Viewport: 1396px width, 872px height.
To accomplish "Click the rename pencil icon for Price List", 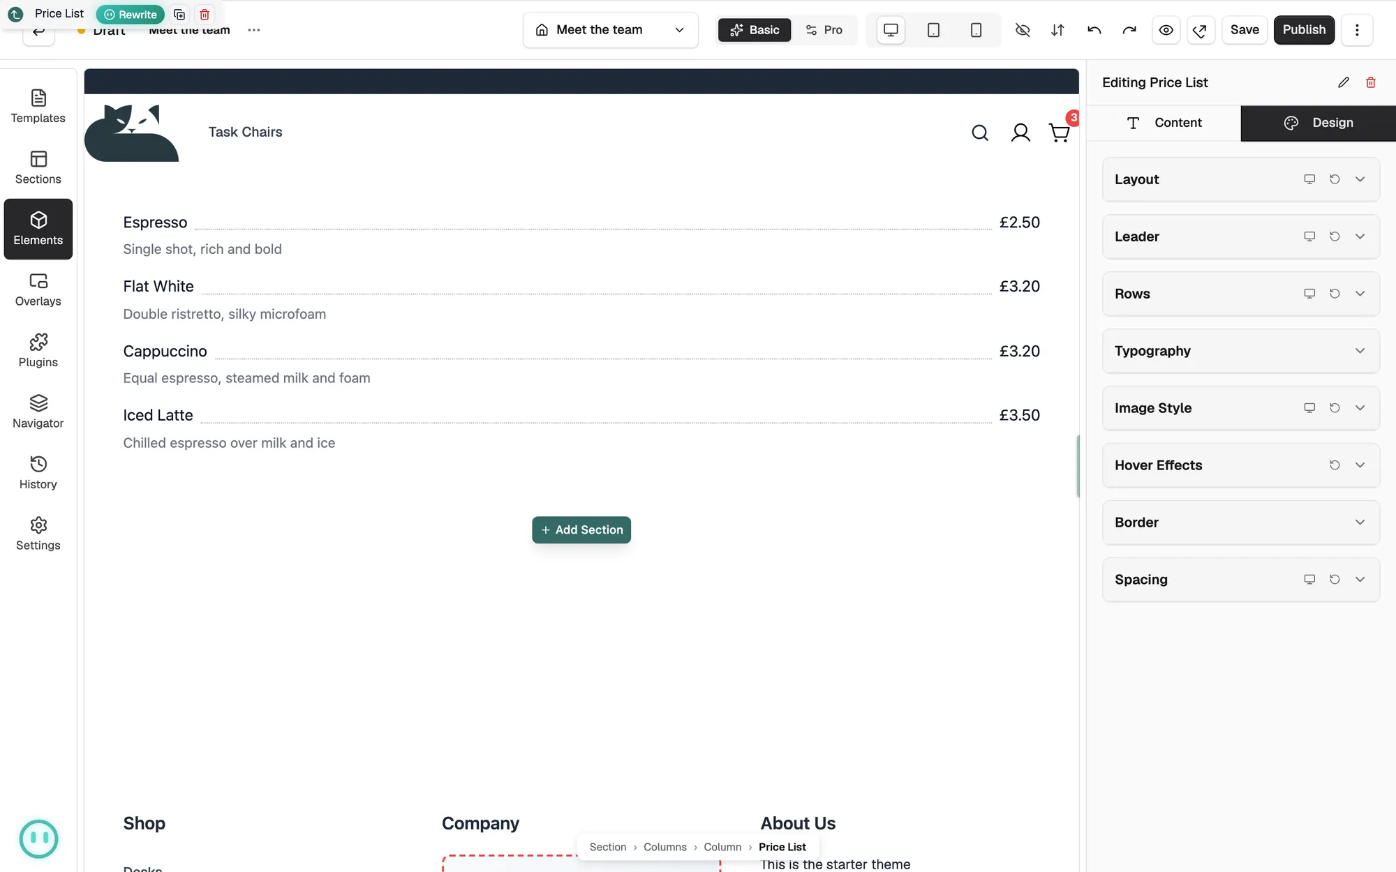I will pyautogui.click(x=1344, y=82).
